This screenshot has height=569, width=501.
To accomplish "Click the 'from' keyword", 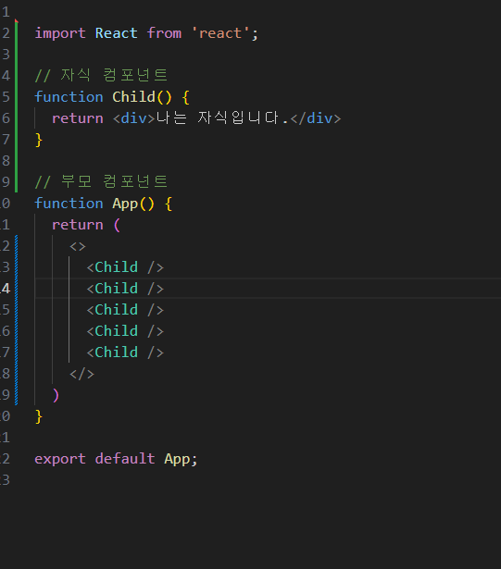I will pyautogui.click(x=164, y=33).
